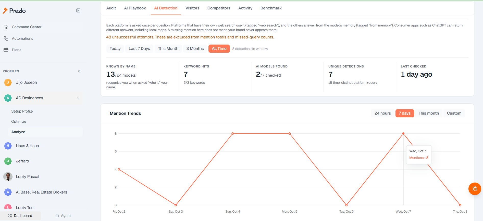This screenshot has width=483, height=221.
Task: Open the Command Center link
Action: pos(27,27)
